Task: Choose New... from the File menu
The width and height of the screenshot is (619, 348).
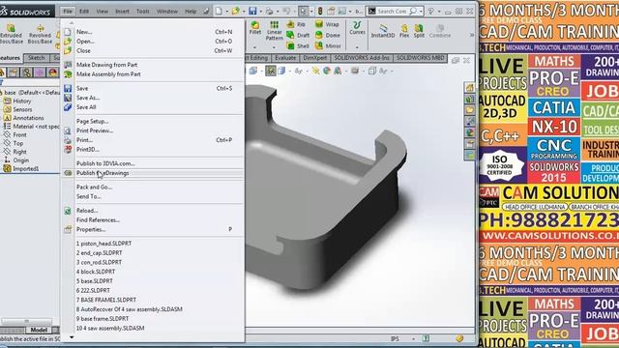Action: pos(153,32)
